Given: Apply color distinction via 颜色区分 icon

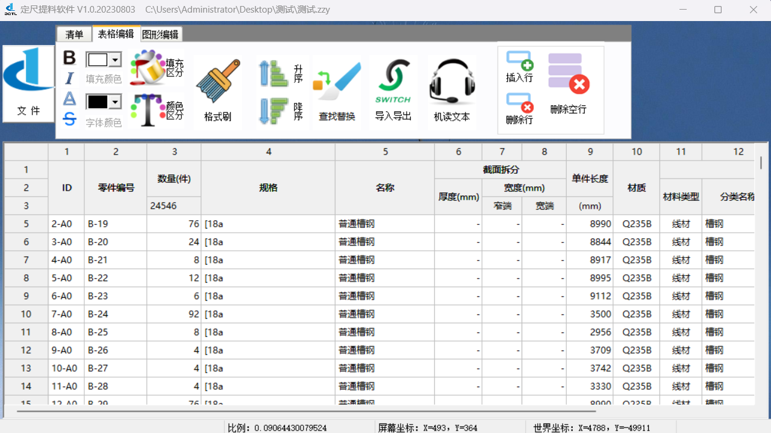Looking at the screenshot, I should coord(155,110).
